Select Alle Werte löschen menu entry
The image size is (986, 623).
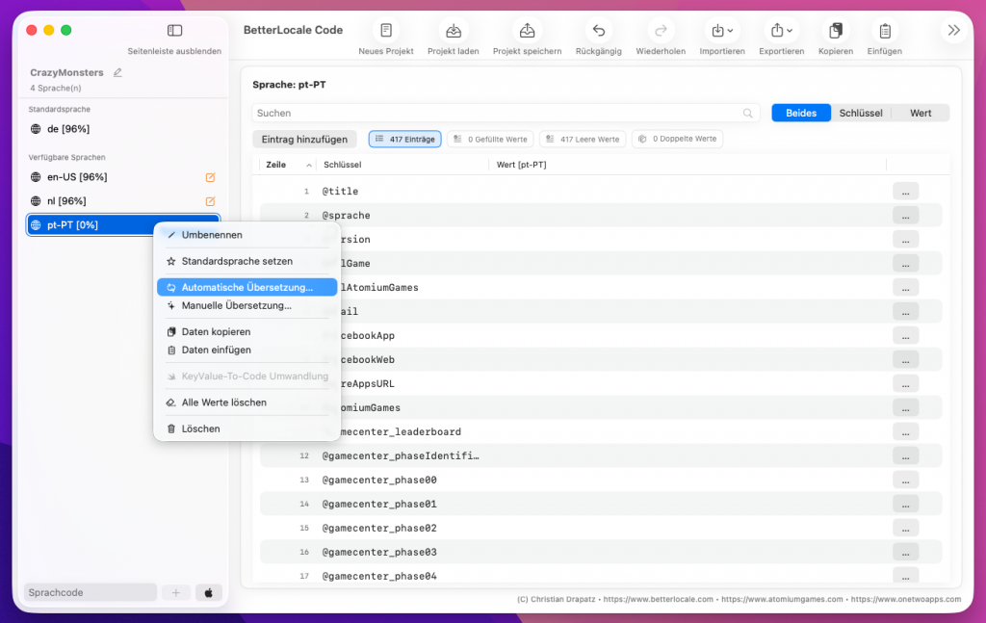point(223,402)
